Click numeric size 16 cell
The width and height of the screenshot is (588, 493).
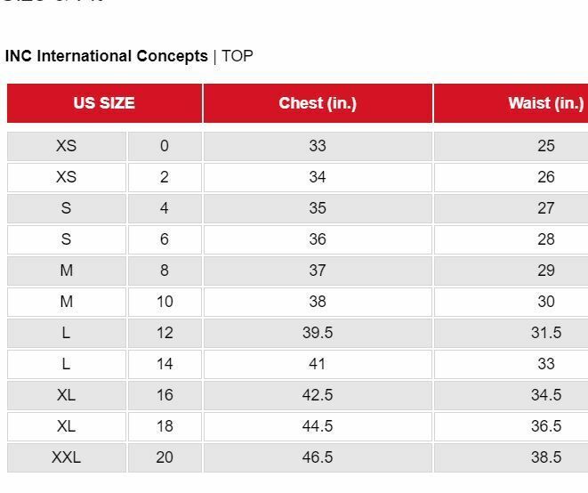pos(165,395)
